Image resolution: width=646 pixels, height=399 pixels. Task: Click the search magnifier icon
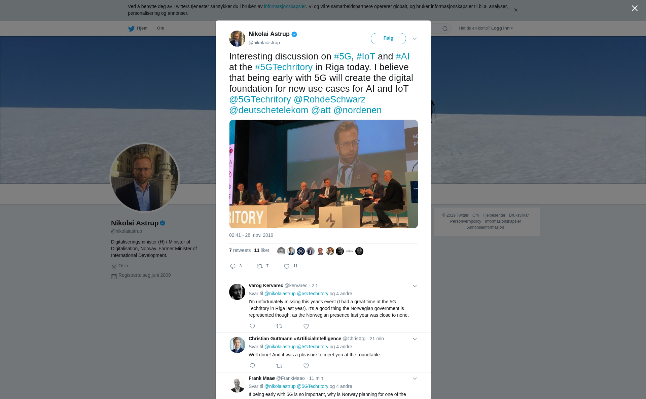[445, 29]
